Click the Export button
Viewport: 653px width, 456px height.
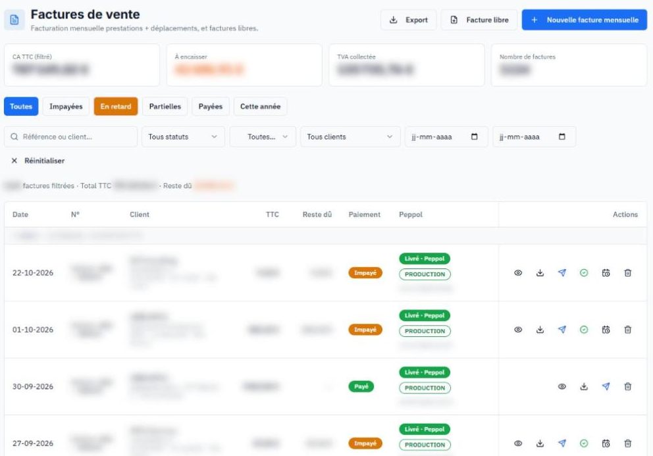click(x=408, y=20)
